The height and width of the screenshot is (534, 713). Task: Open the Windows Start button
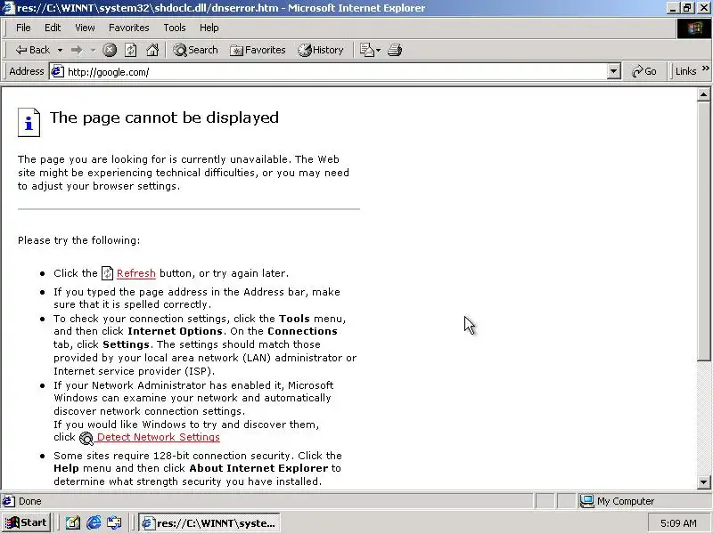click(27, 522)
